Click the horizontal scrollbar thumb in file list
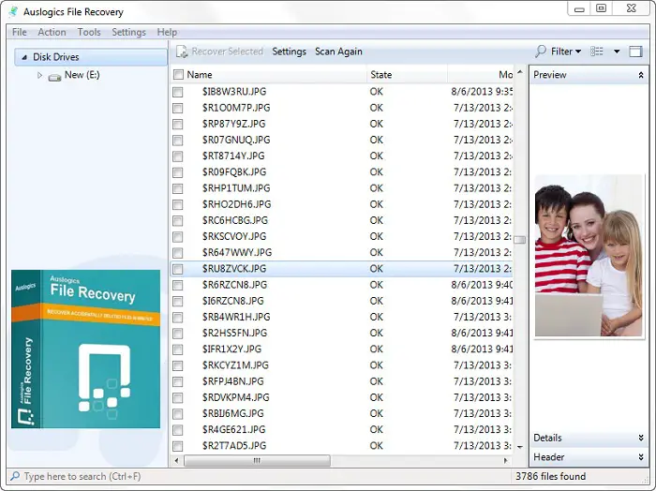 [x=257, y=461]
